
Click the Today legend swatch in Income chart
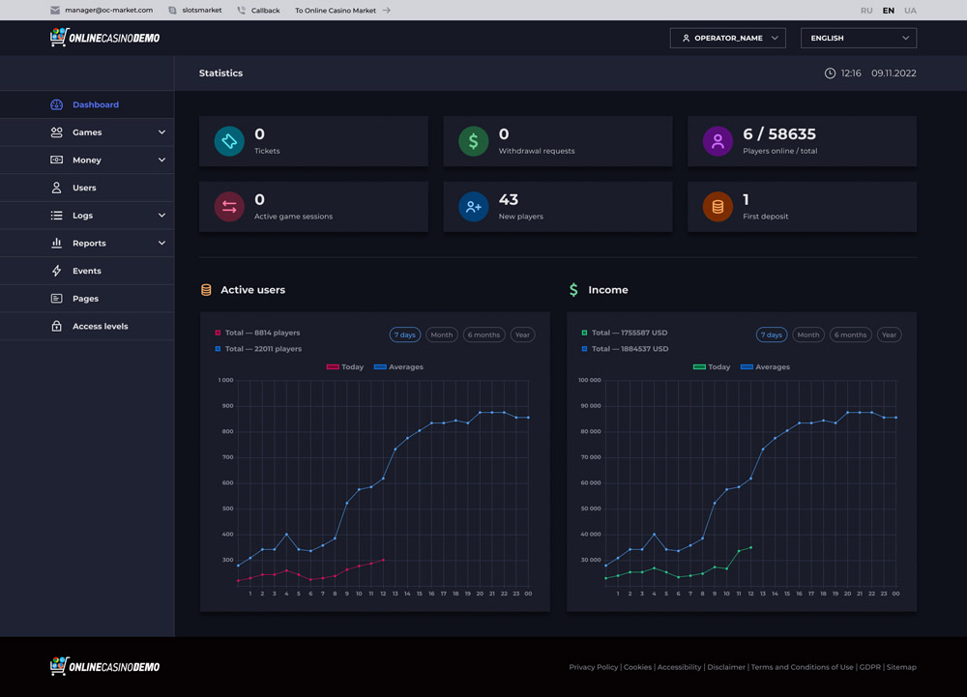[699, 367]
